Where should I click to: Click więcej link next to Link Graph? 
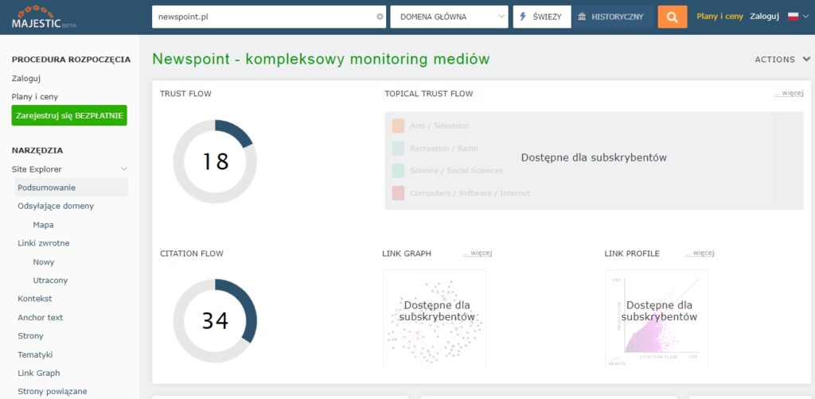pyautogui.click(x=478, y=254)
